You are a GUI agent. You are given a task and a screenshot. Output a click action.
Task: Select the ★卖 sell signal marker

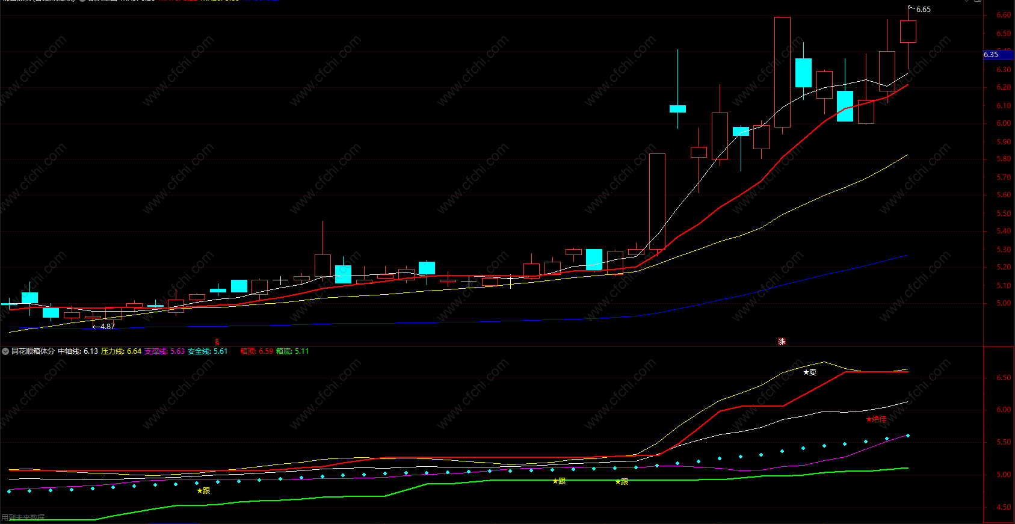[810, 372]
